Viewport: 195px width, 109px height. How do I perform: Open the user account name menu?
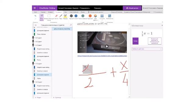(x=153, y=8)
